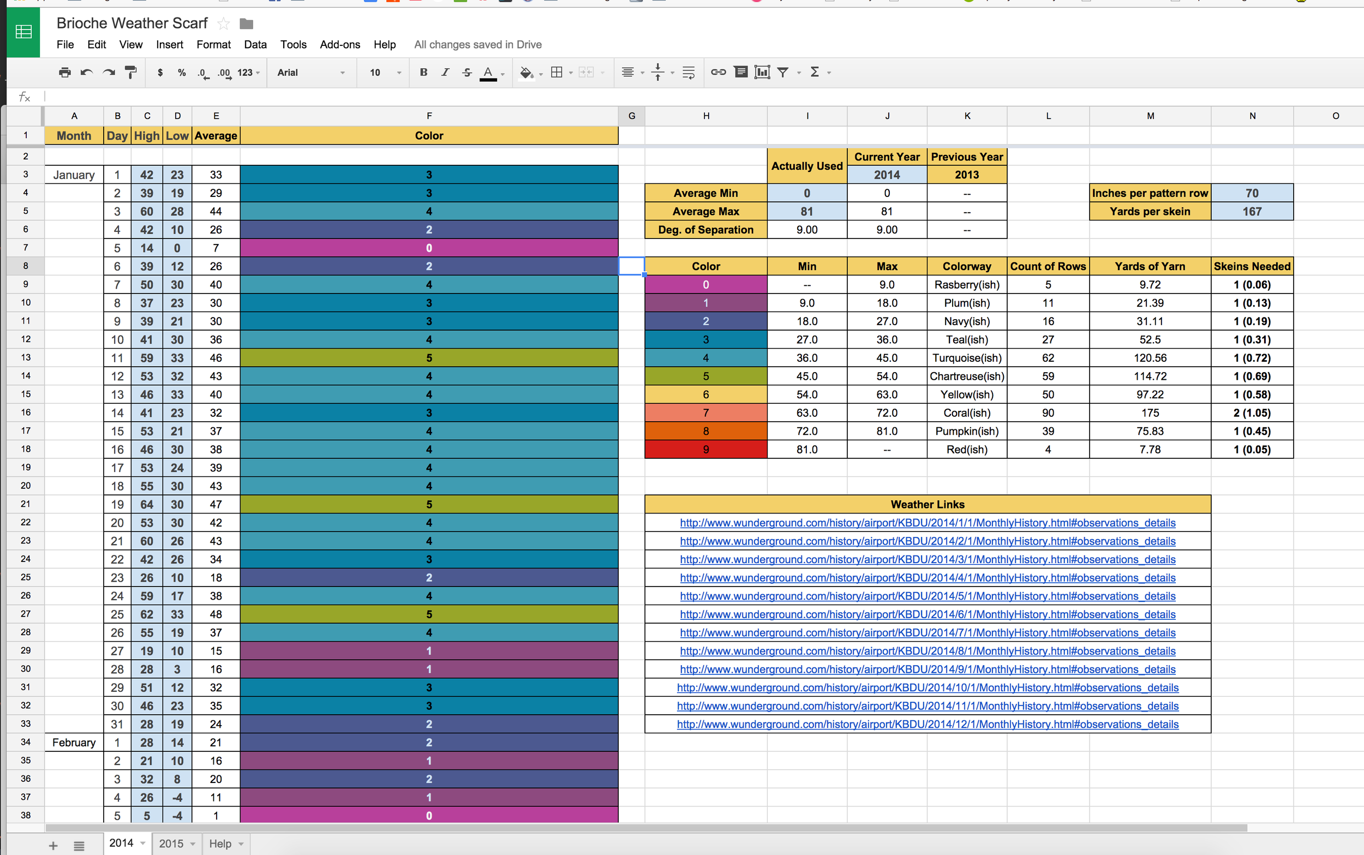This screenshot has height=855, width=1364.
Task: Open the wunderground 2014/7/1 history link
Action: (x=927, y=633)
